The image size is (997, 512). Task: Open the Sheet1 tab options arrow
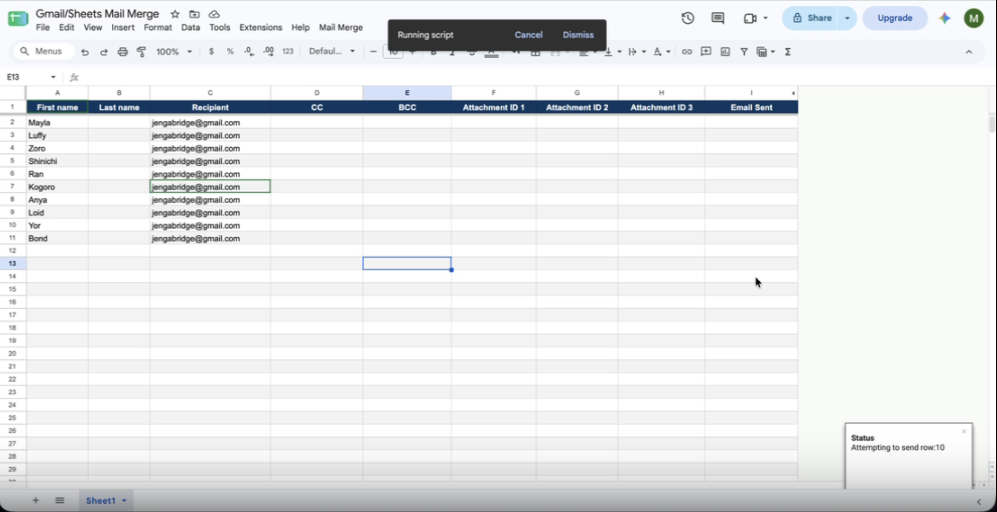point(124,500)
